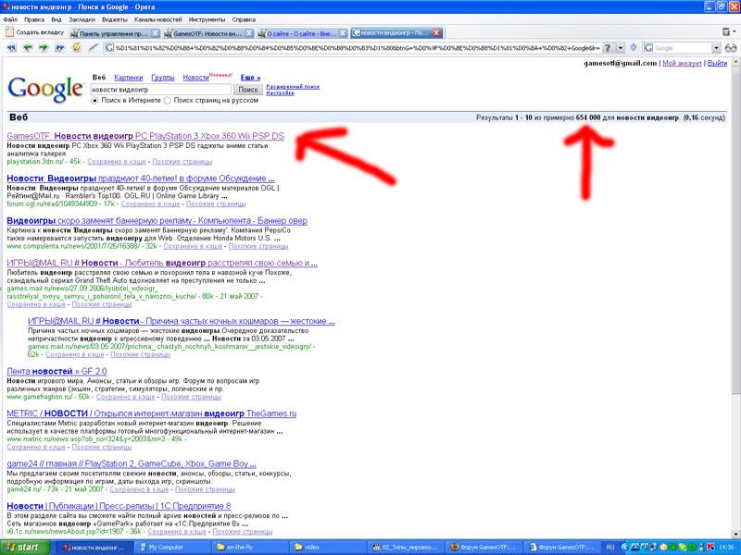Click the binoculars find icon
This screenshot has height=555, width=741.
731,48
